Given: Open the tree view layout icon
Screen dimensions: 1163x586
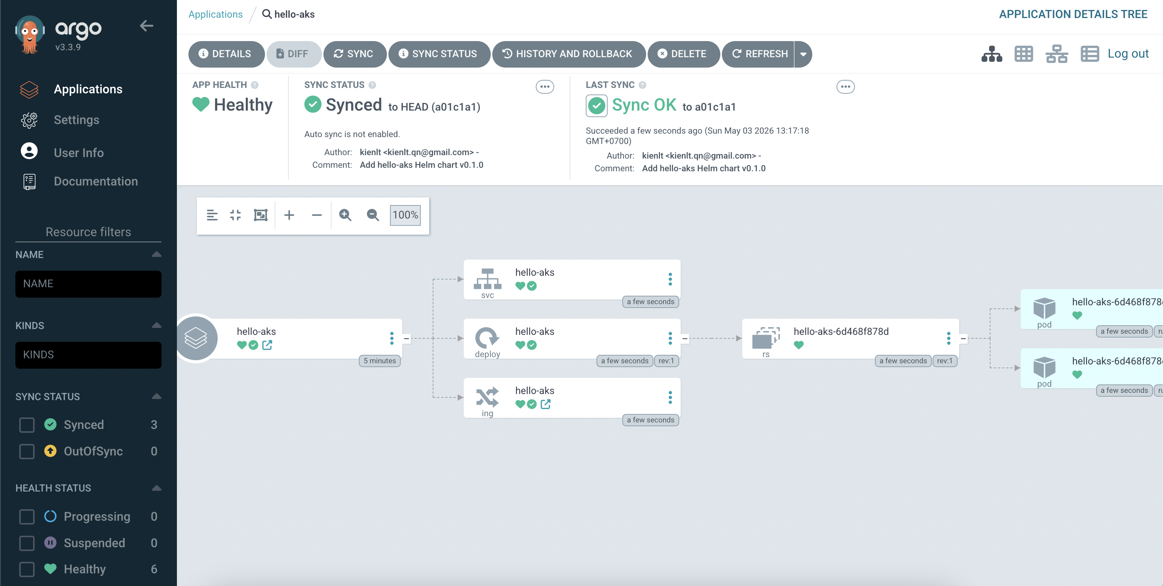Looking at the screenshot, I should [x=991, y=54].
